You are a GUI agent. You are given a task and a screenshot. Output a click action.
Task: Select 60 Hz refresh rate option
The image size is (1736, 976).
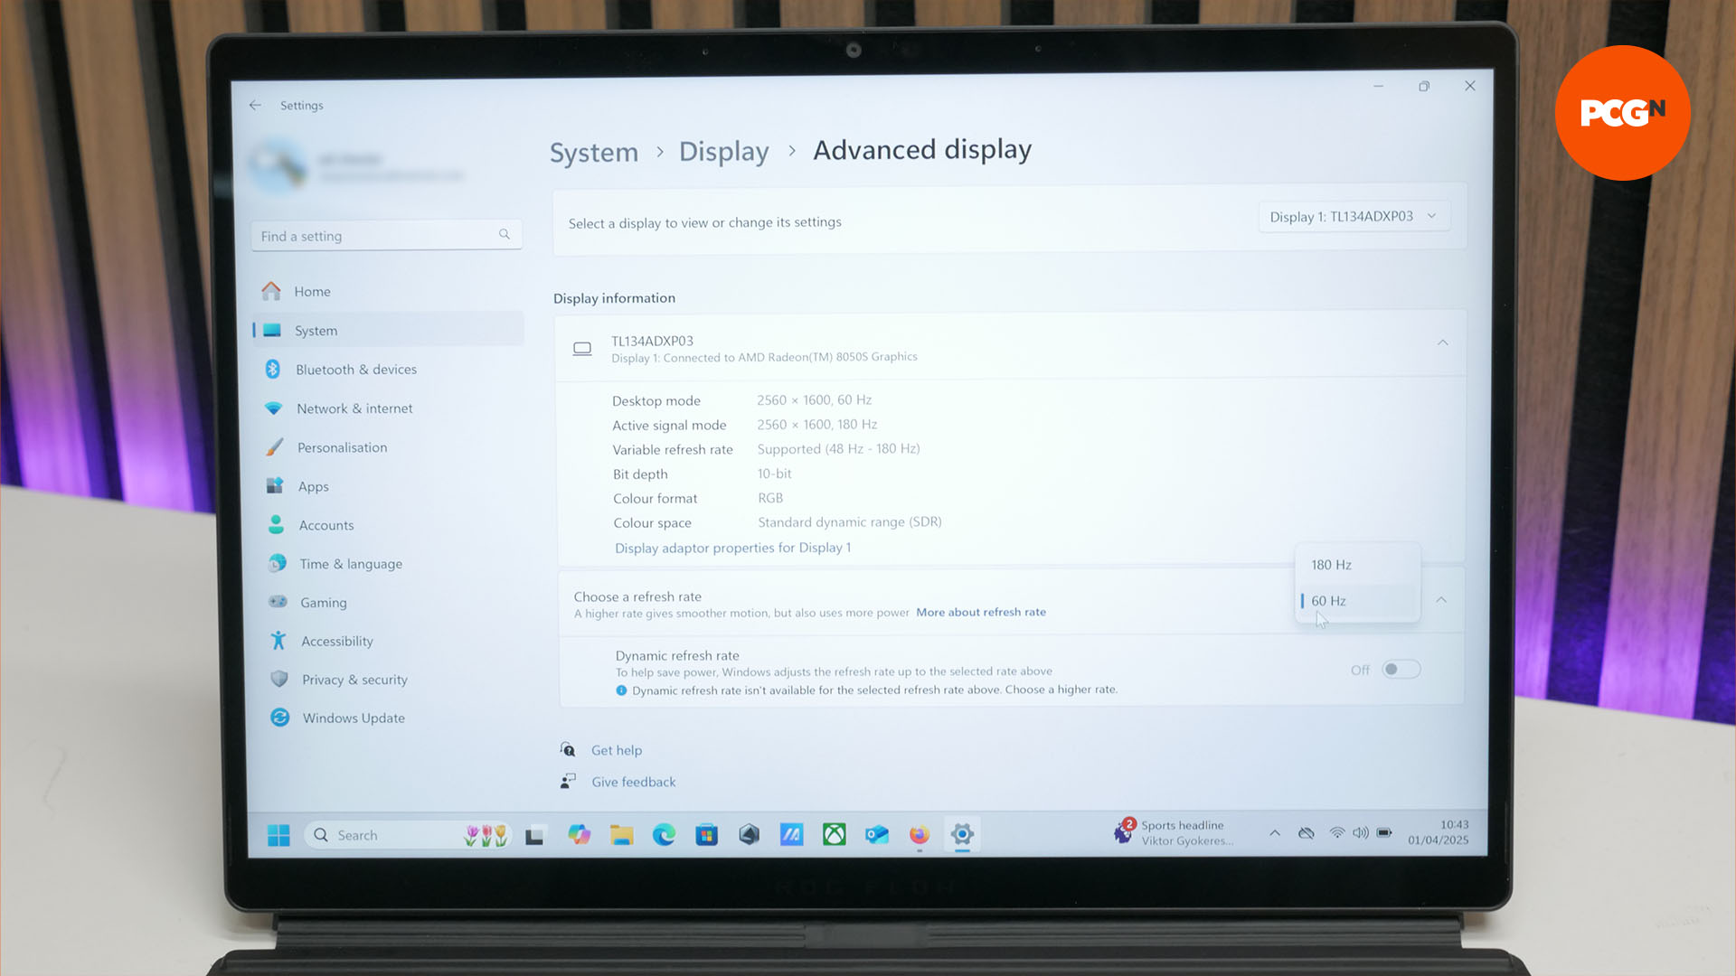(x=1326, y=600)
